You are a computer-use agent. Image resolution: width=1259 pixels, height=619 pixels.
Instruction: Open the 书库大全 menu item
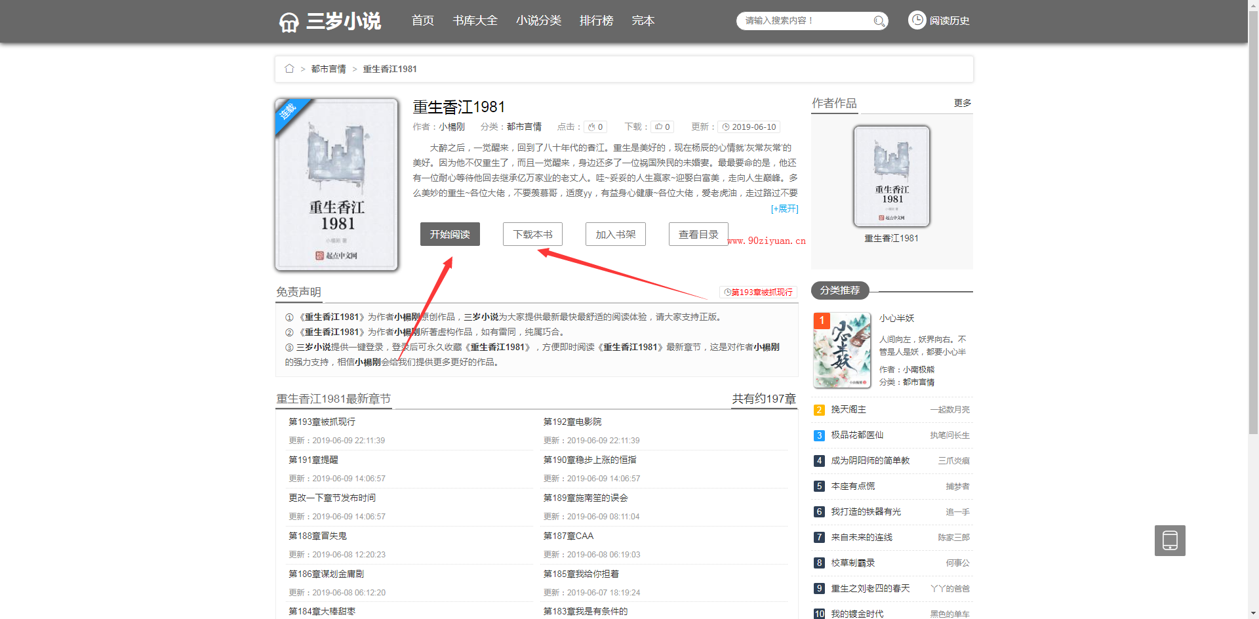click(x=475, y=21)
